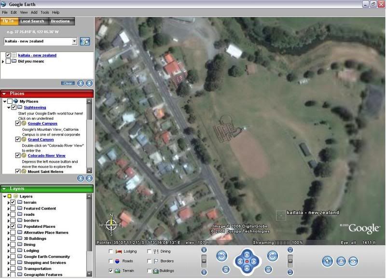Click the stop tour button under Places panel
This screenshot has width=386, height=279.
89,178
